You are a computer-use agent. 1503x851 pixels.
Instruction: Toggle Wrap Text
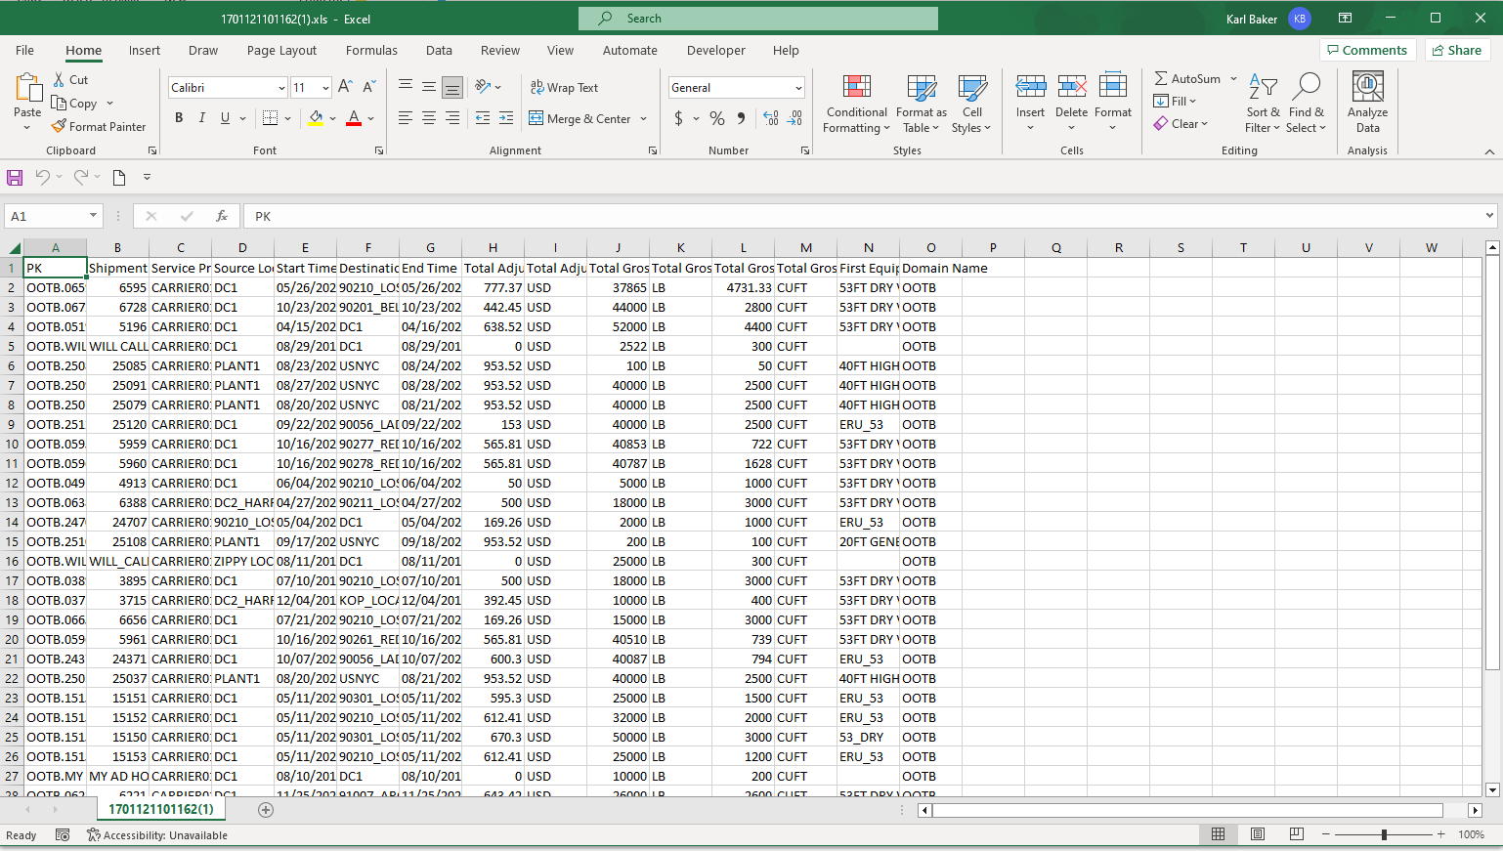pyautogui.click(x=564, y=87)
